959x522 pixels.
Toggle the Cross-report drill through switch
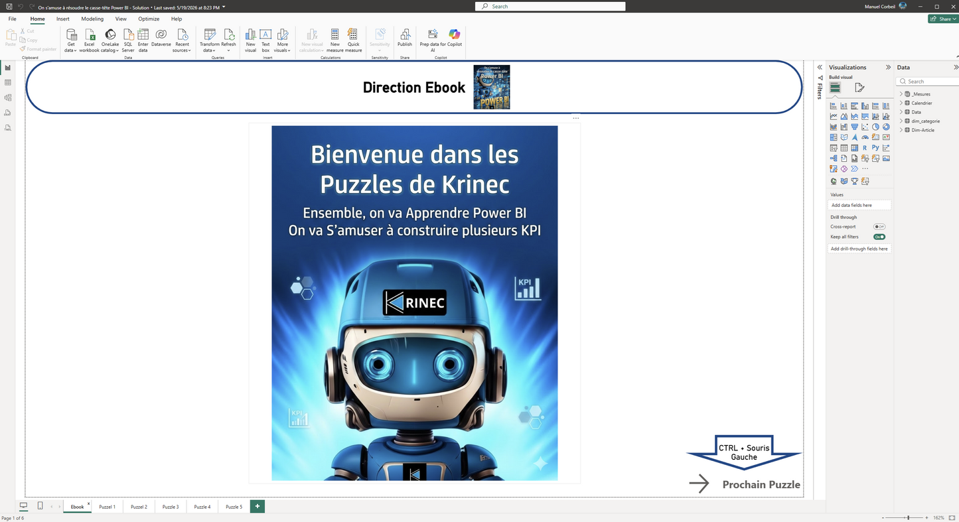(879, 227)
